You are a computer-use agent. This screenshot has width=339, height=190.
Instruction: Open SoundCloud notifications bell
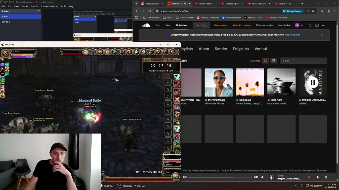[x=310, y=25]
